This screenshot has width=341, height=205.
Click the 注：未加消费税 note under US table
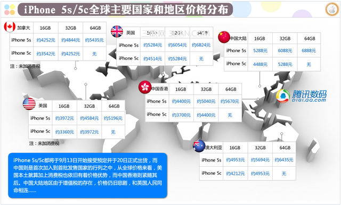point(44,143)
